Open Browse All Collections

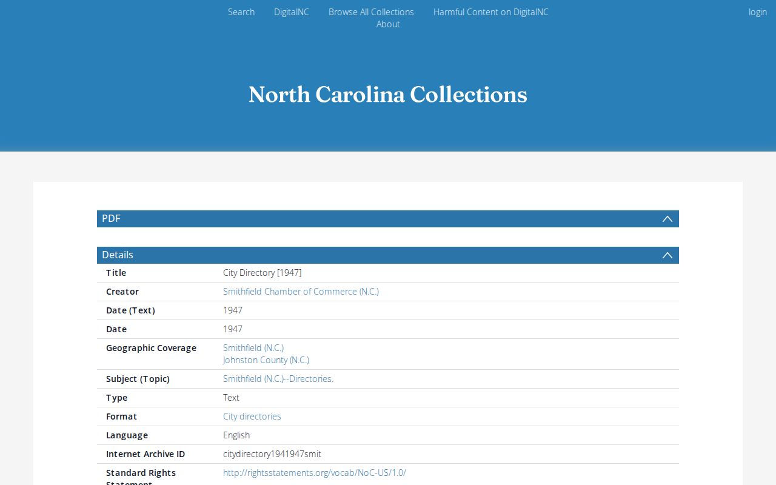pyautogui.click(x=371, y=12)
